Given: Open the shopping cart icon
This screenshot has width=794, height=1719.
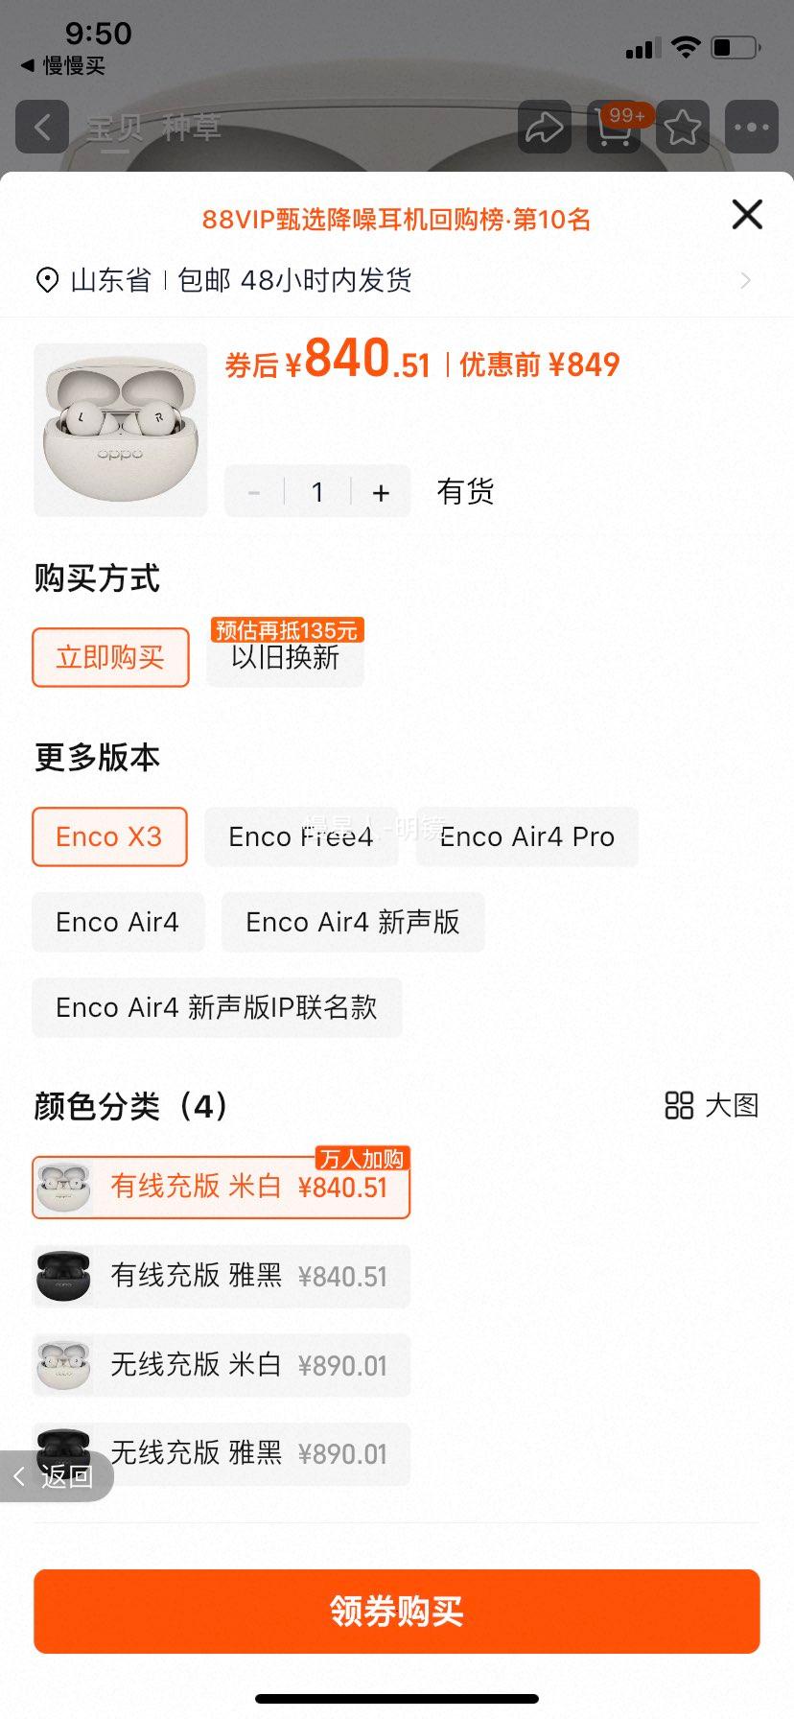Looking at the screenshot, I should pyautogui.click(x=614, y=127).
